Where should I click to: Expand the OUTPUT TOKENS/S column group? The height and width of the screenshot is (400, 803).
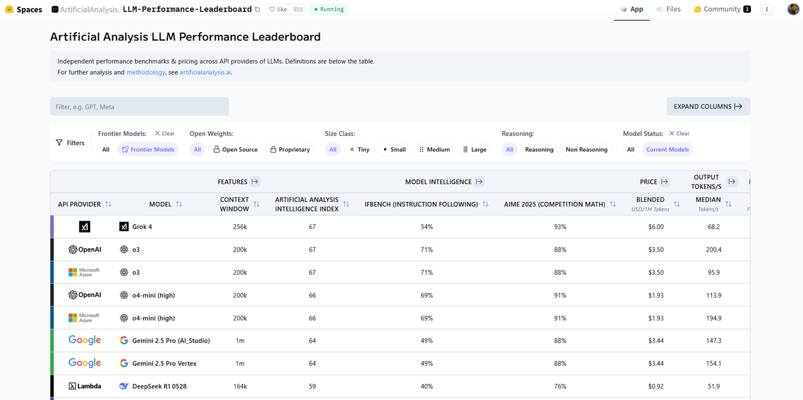[732, 181]
